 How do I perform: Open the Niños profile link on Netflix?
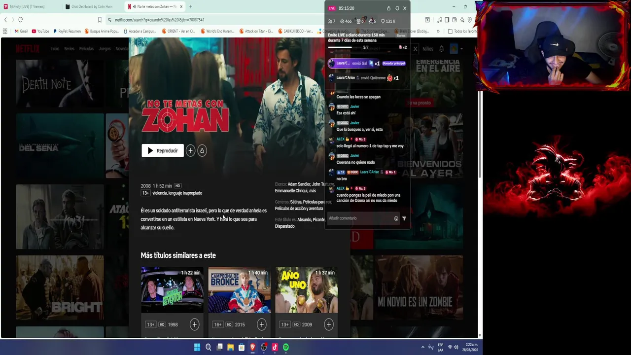coord(428,49)
